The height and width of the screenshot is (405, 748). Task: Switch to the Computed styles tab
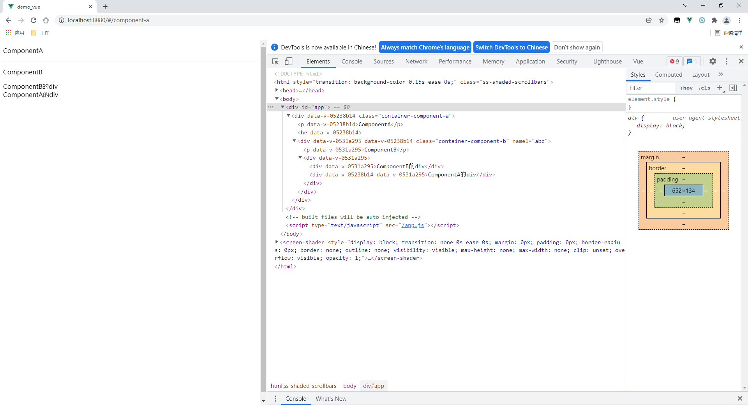coord(669,74)
